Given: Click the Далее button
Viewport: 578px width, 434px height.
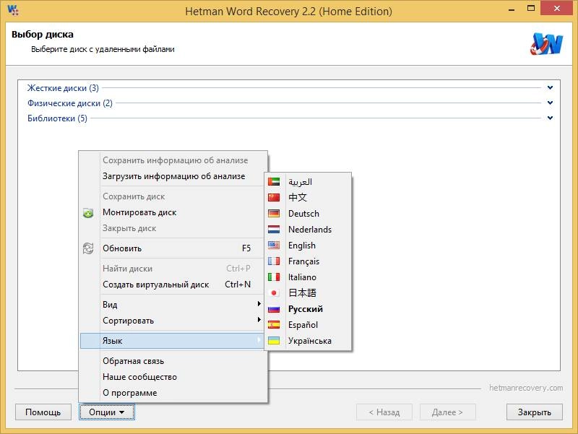Looking at the screenshot, I should (x=447, y=412).
